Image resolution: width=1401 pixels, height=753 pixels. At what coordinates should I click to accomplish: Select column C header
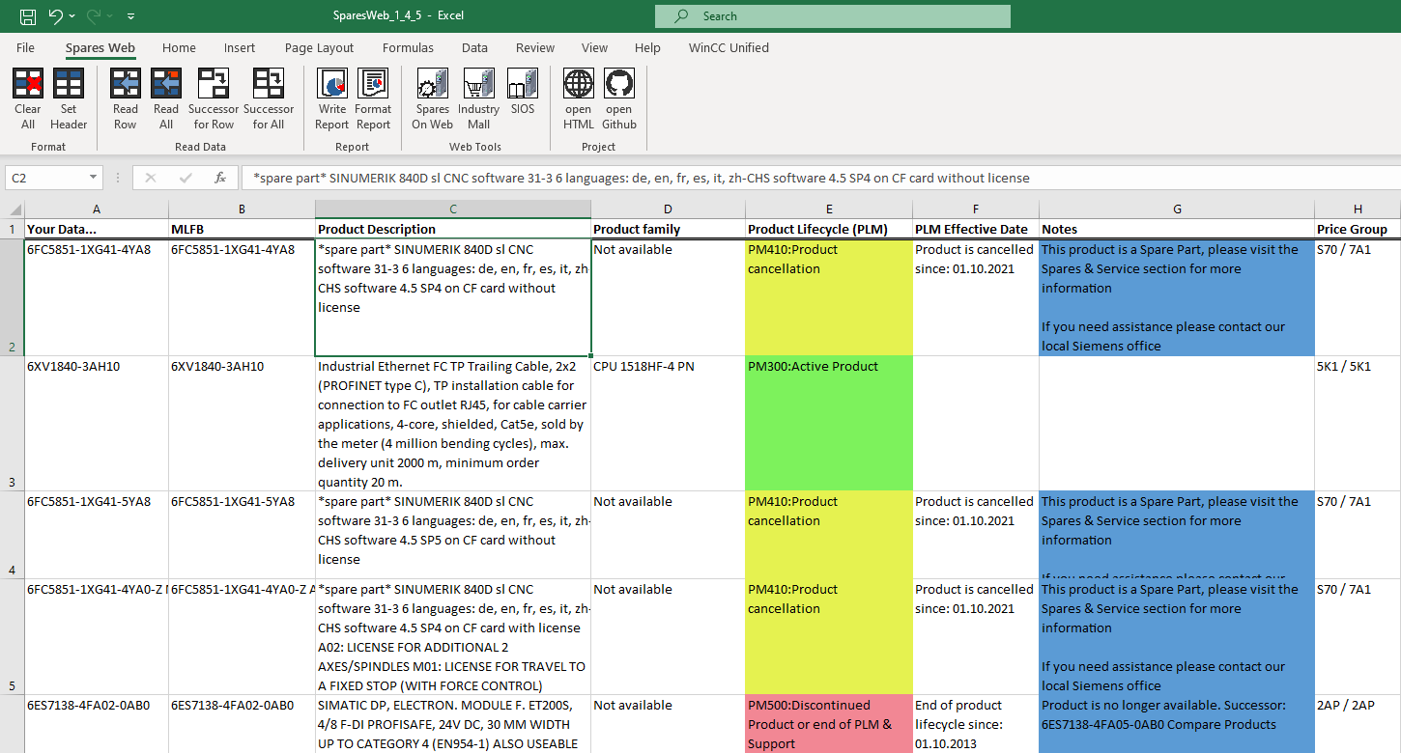[453, 209]
